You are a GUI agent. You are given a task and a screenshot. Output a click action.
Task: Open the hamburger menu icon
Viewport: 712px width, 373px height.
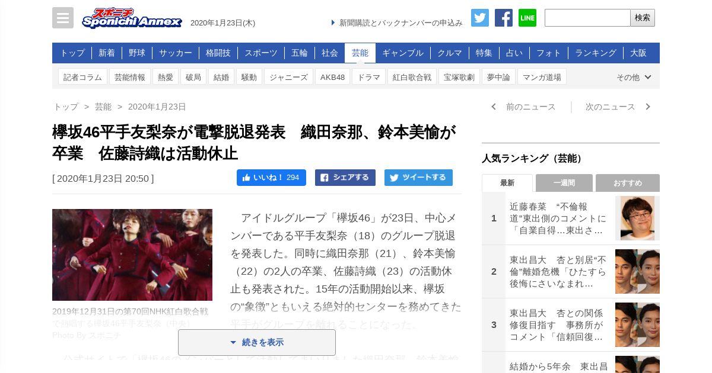pyautogui.click(x=63, y=18)
